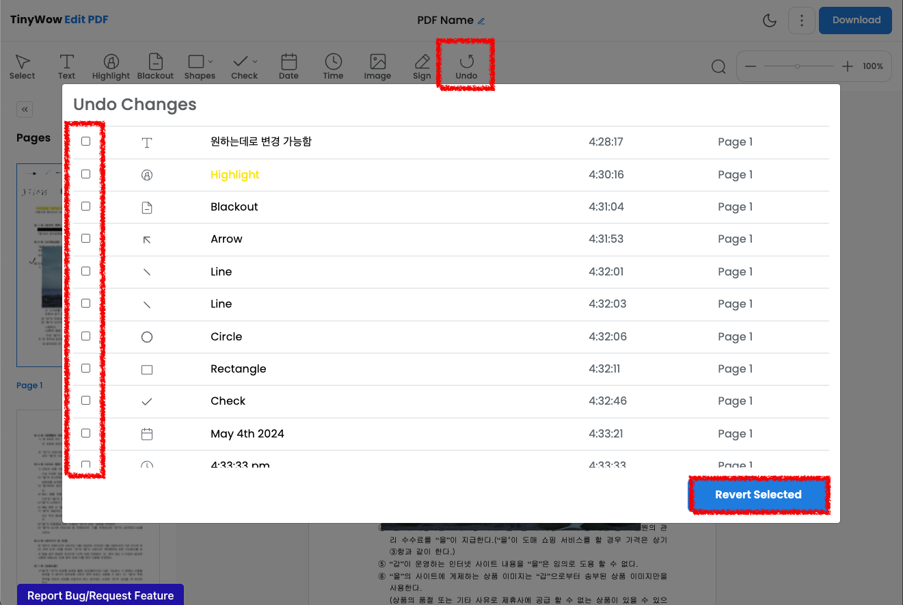
Task: Open the three-dot options menu
Action: pos(801,20)
